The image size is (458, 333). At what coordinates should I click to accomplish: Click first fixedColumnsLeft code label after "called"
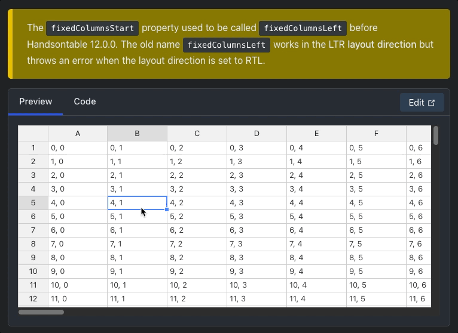pyautogui.click(x=303, y=28)
